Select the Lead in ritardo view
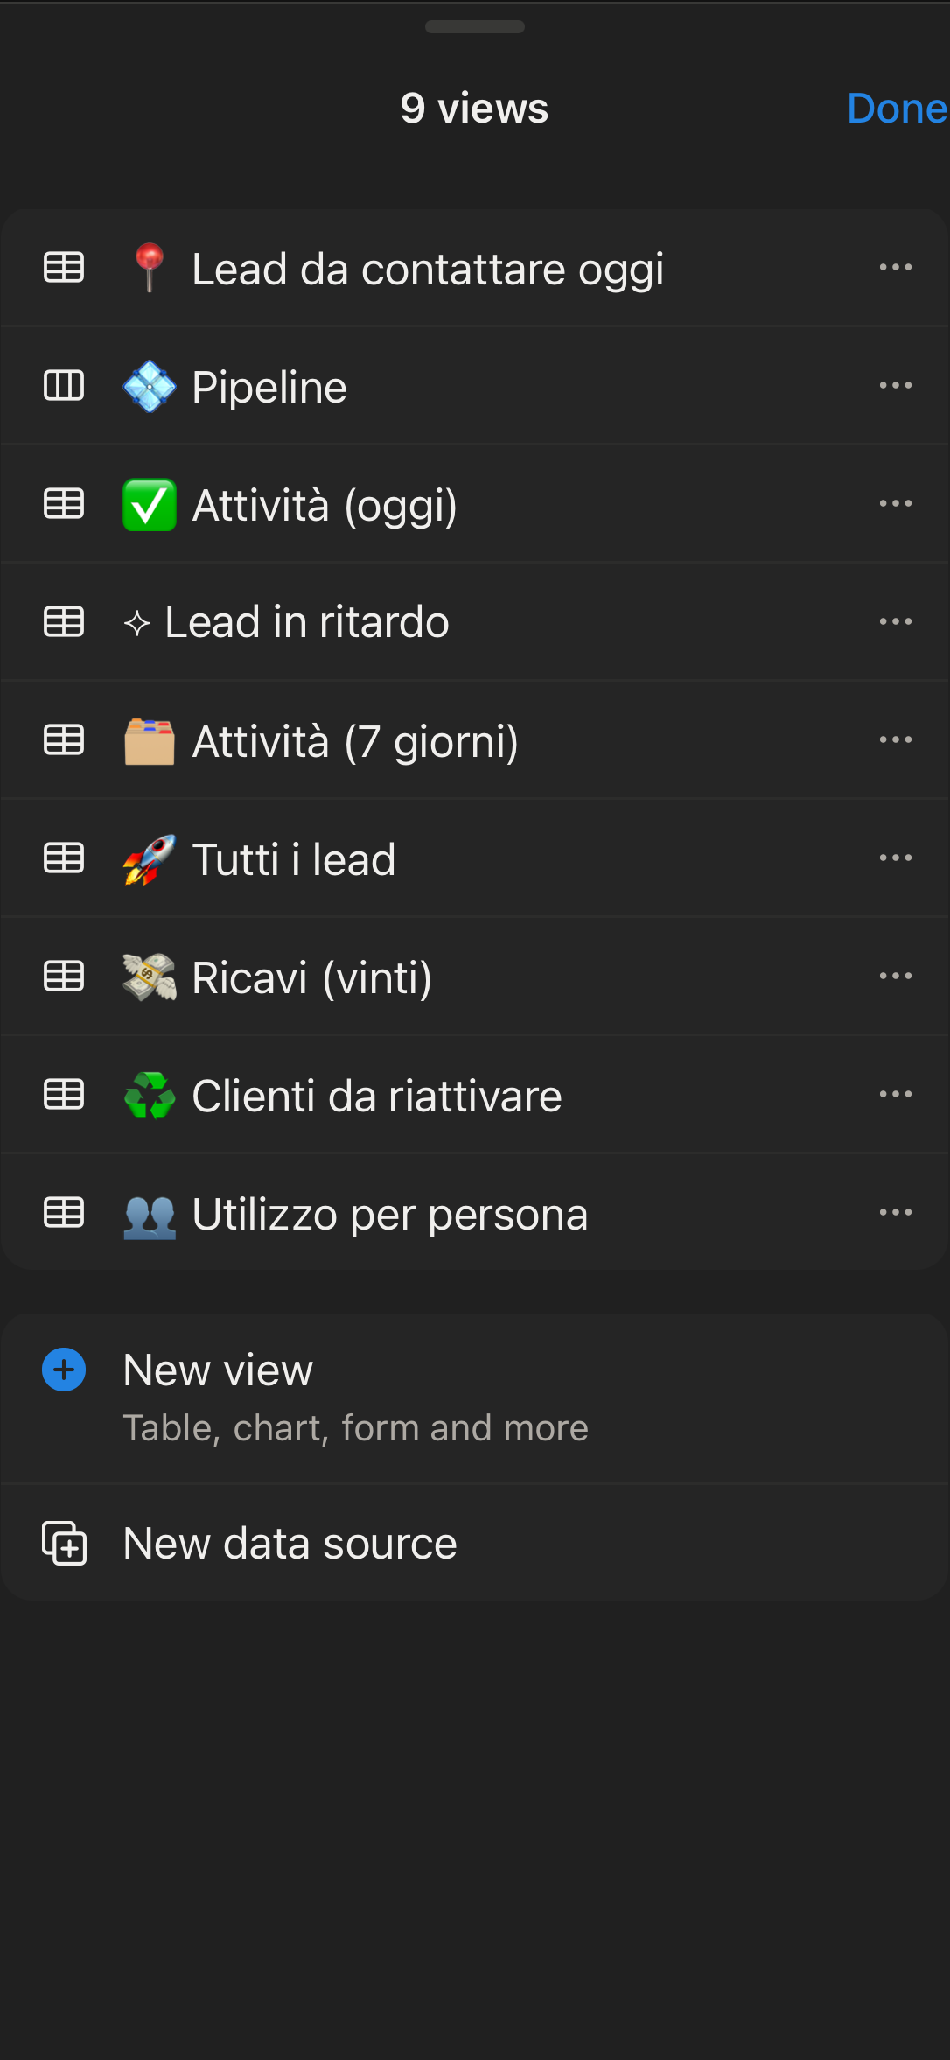This screenshot has width=950, height=2060. point(306,622)
